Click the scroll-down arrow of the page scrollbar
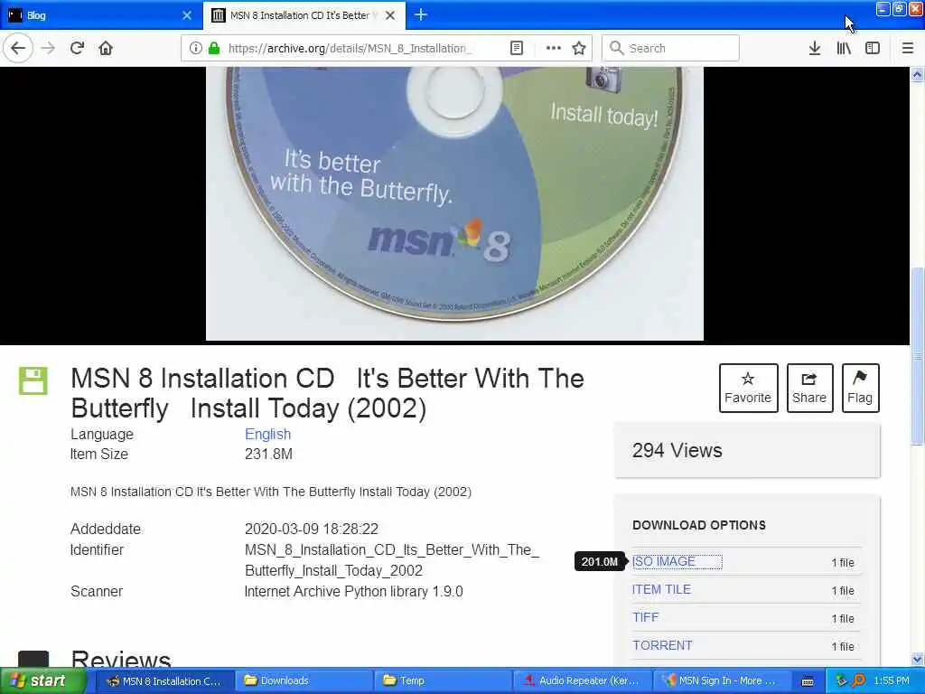925x694 pixels. [x=918, y=659]
